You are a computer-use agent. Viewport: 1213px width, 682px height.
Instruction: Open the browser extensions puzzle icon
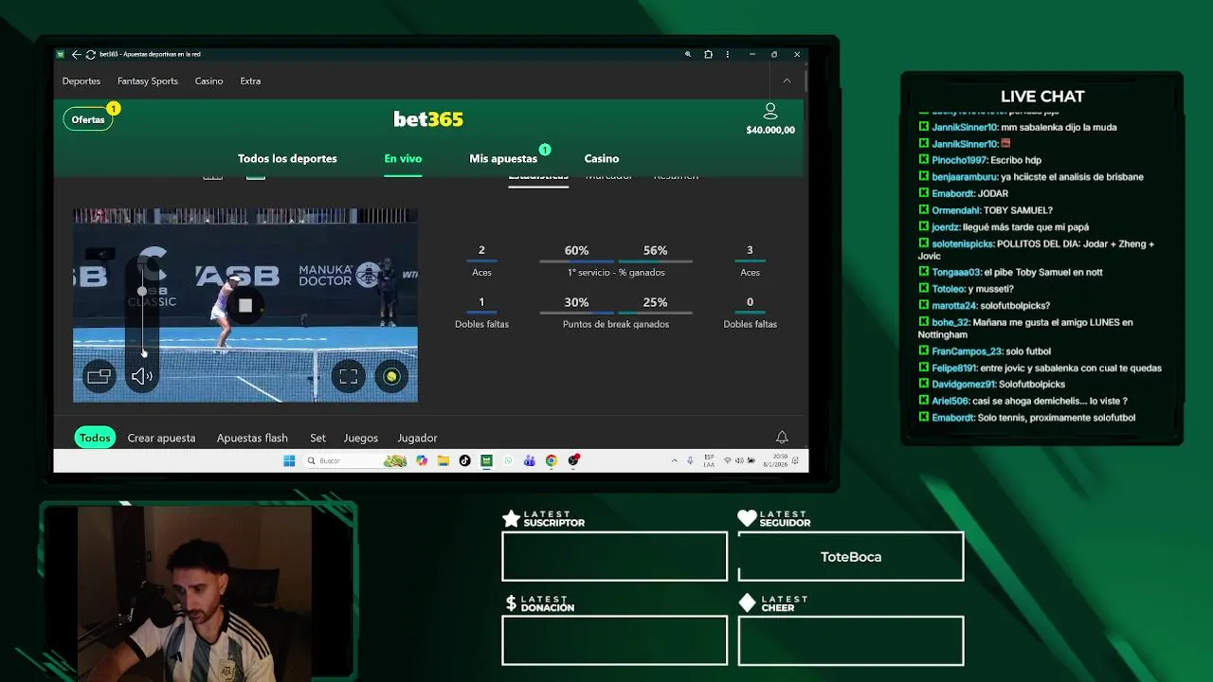(708, 54)
